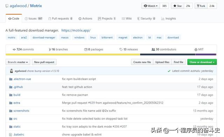Open the 'fix: remove pacman' commit message
Image resolution: width=224 pixels, height=137 pixels.
[75, 95]
